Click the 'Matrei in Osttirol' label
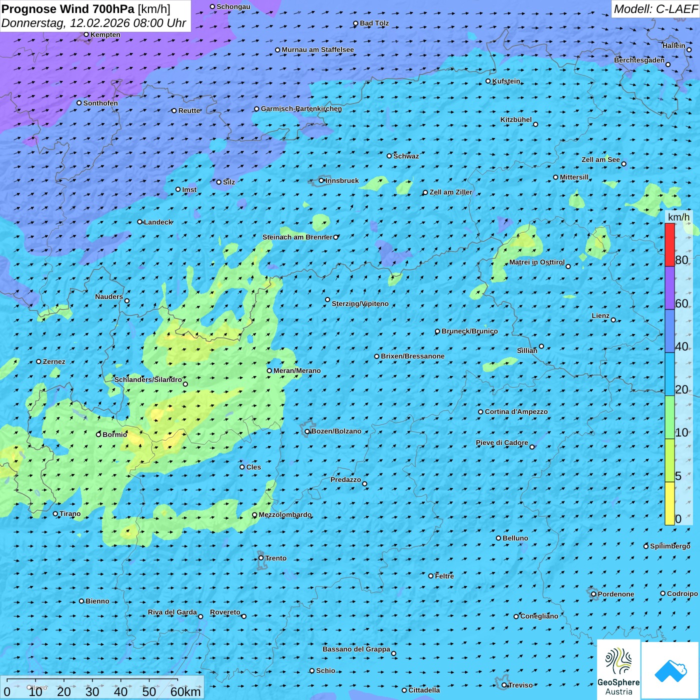This screenshot has height=700, width=700. click(x=537, y=262)
